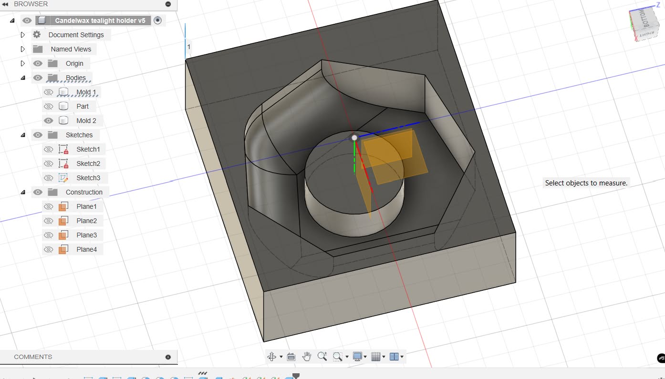
Task: Hide the Sketches folder using eye
Action: 38,135
